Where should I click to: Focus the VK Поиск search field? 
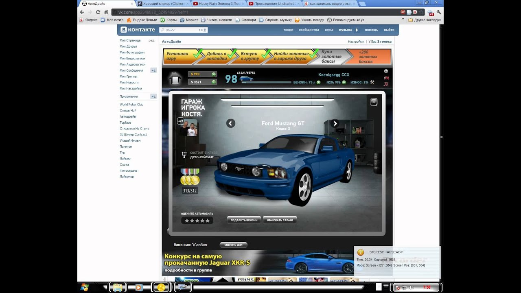[184, 30]
